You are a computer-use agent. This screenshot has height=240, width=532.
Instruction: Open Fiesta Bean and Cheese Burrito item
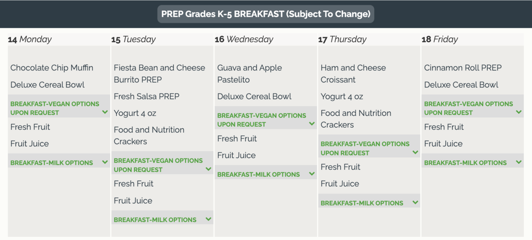pos(160,74)
